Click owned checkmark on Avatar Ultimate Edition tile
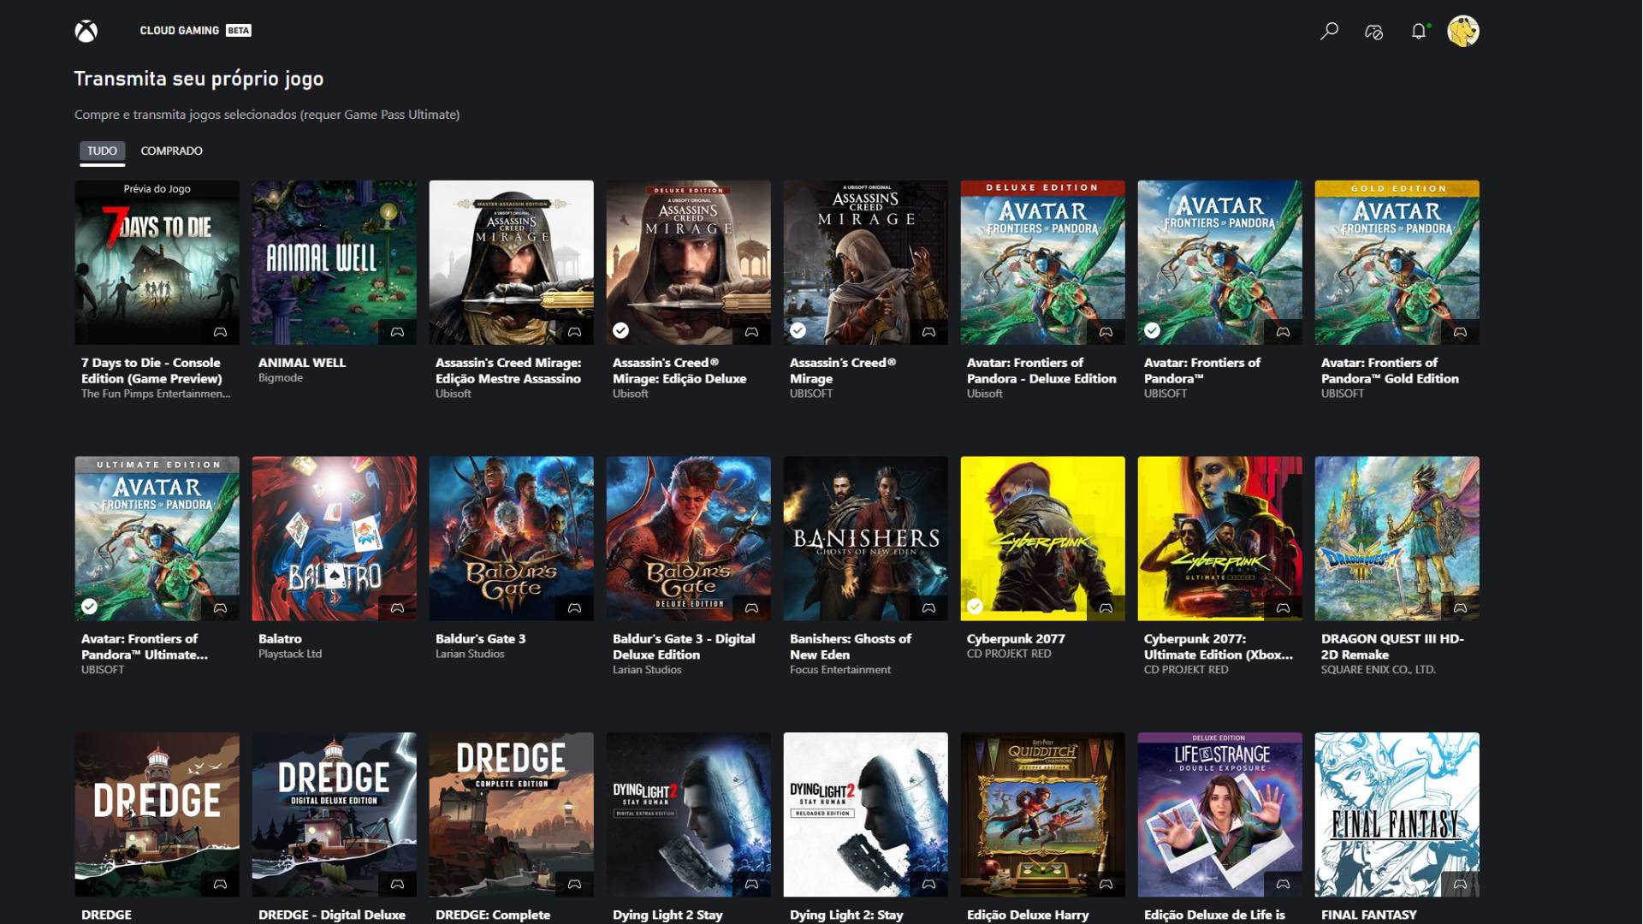This screenshot has height=924, width=1643. 89,607
